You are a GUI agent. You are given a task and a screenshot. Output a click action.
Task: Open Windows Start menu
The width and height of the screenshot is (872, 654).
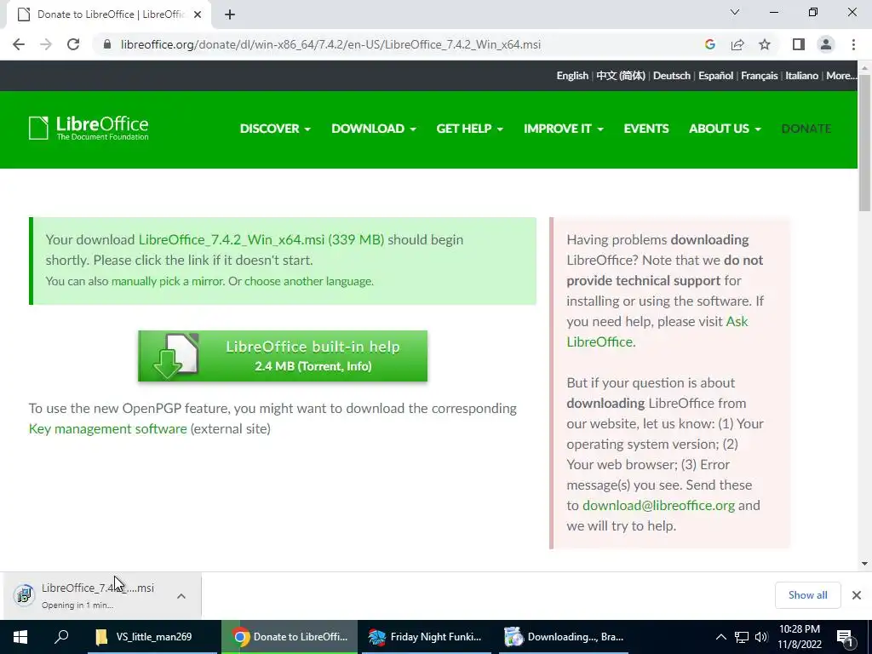point(20,637)
